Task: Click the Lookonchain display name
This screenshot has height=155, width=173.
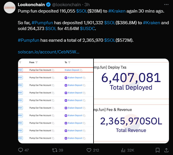Action: click(31, 5)
